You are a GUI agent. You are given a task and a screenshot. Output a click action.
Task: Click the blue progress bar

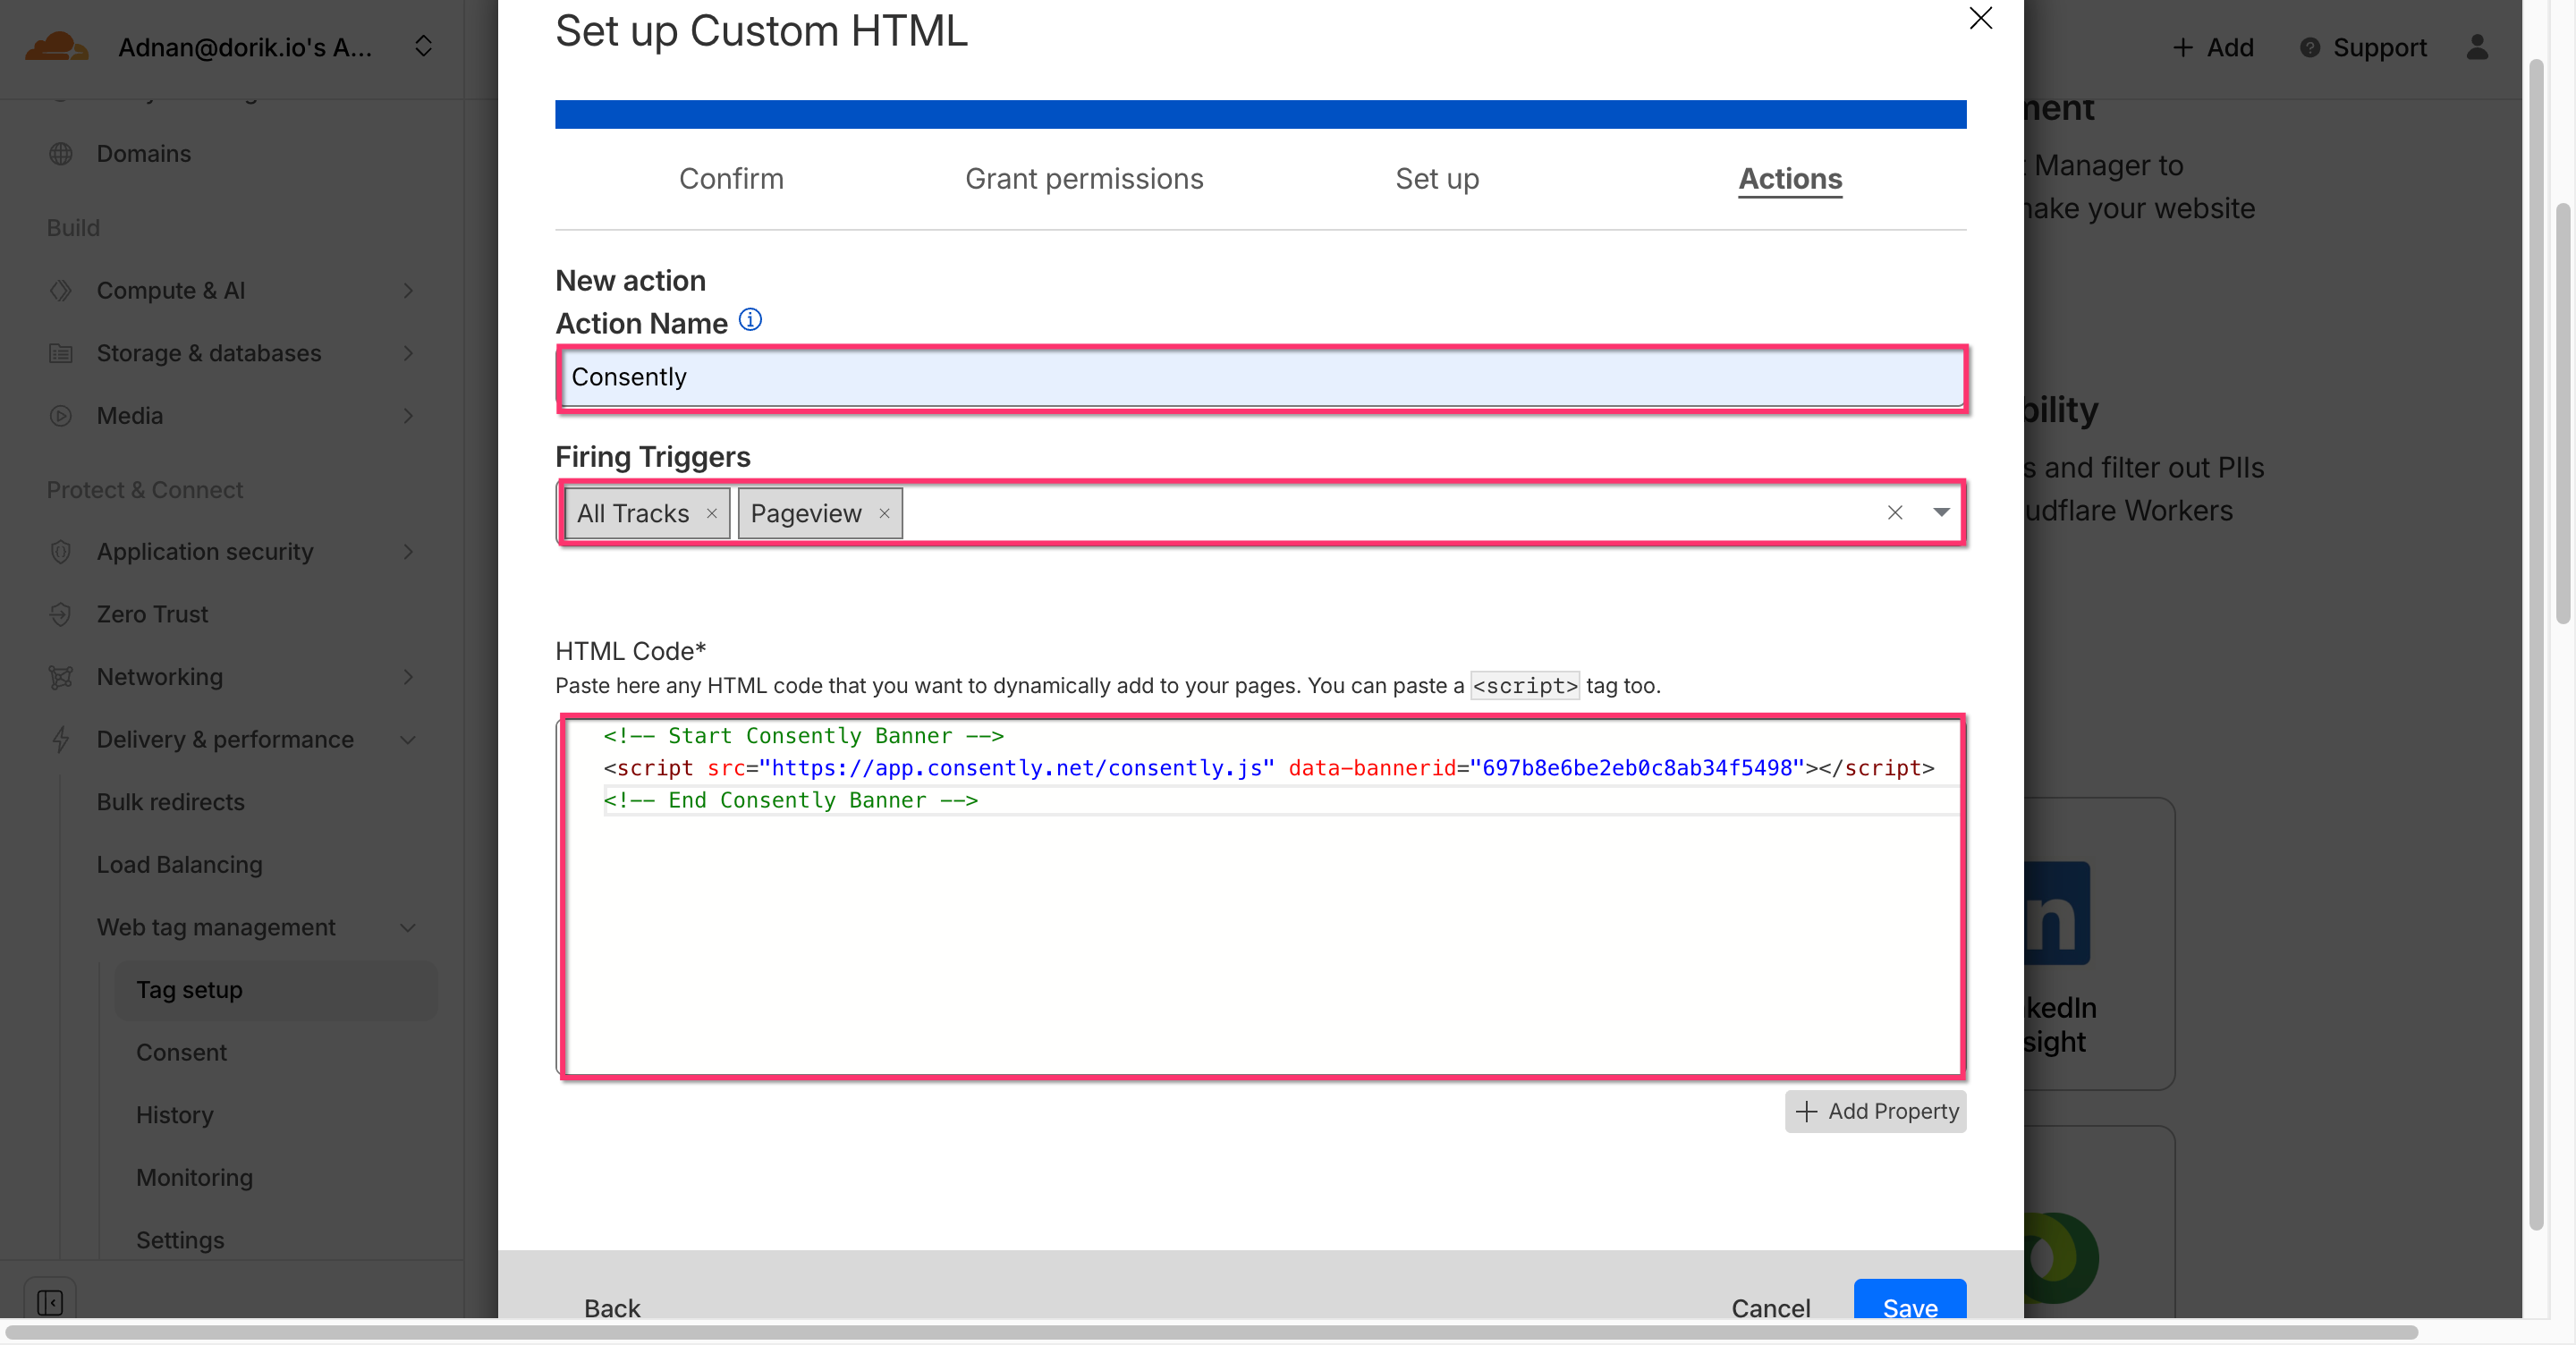coord(1260,114)
